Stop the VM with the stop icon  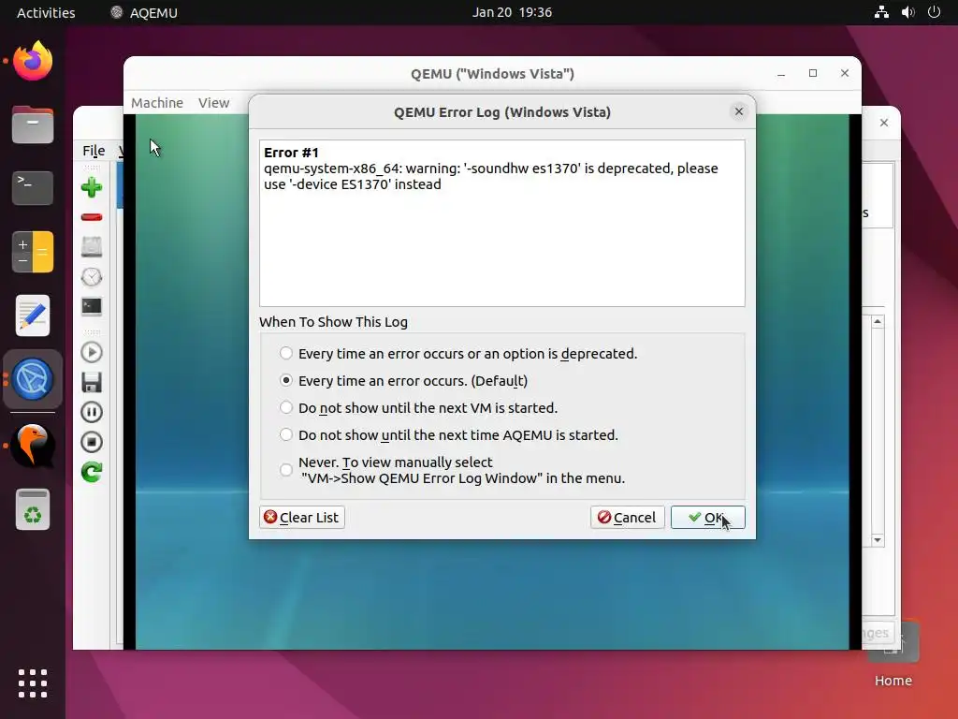[92, 442]
